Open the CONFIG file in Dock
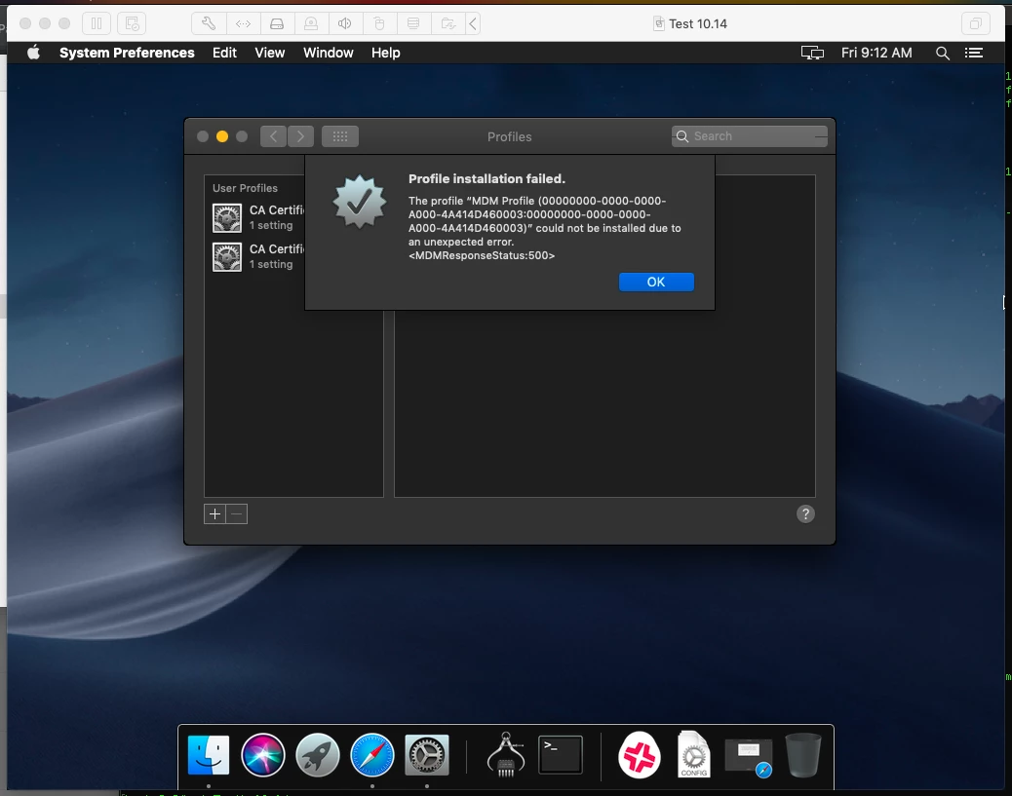 (694, 755)
